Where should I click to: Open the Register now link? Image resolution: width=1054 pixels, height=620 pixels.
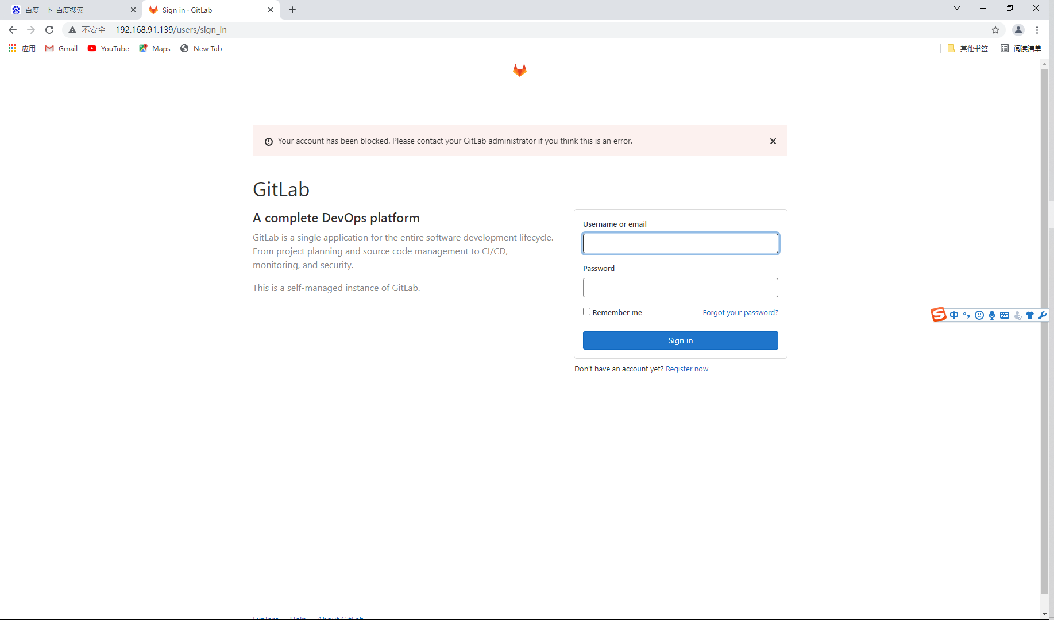click(687, 369)
